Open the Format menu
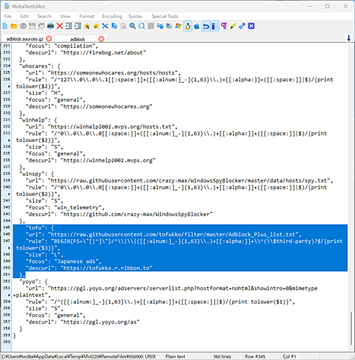This screenshot has width=355, height=360. [x=87, y=16]
